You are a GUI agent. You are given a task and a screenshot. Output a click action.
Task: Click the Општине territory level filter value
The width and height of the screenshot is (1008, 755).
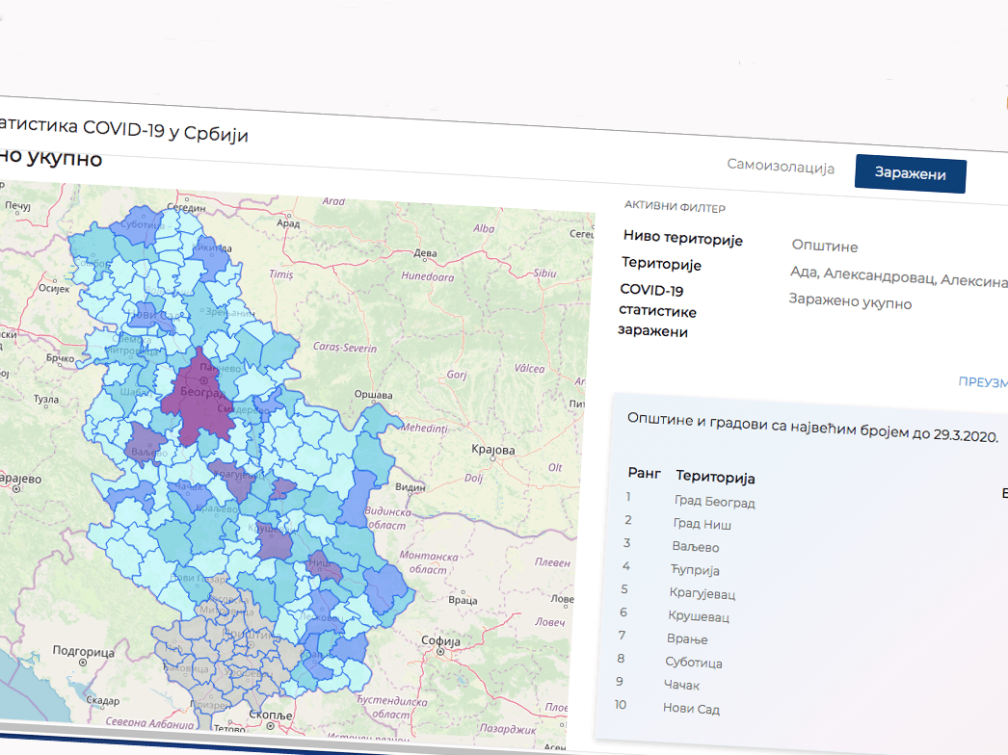coord(824,247)
